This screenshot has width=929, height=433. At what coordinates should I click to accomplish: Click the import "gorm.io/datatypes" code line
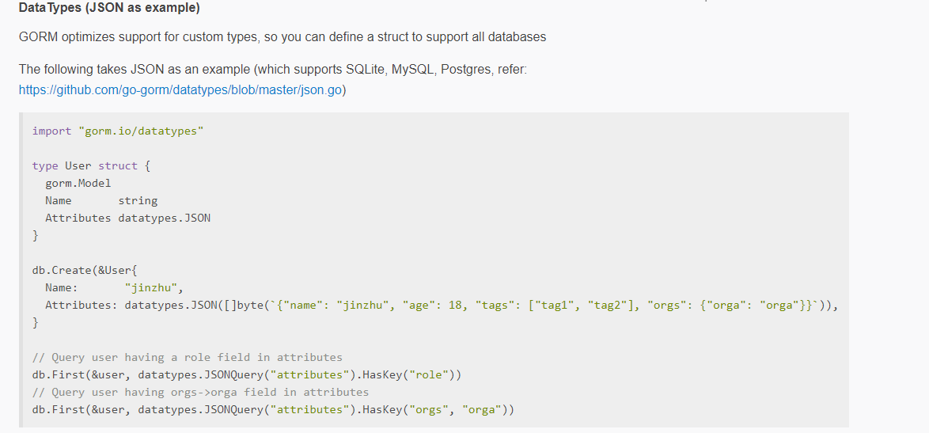(118, 131)
